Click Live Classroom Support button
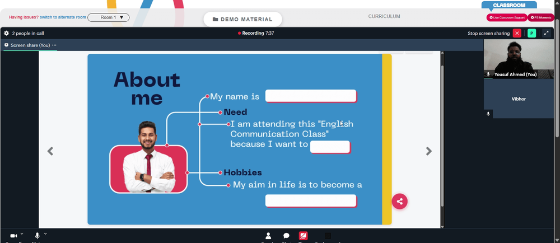This screenshot has width=560, height=243. point(507,17)
